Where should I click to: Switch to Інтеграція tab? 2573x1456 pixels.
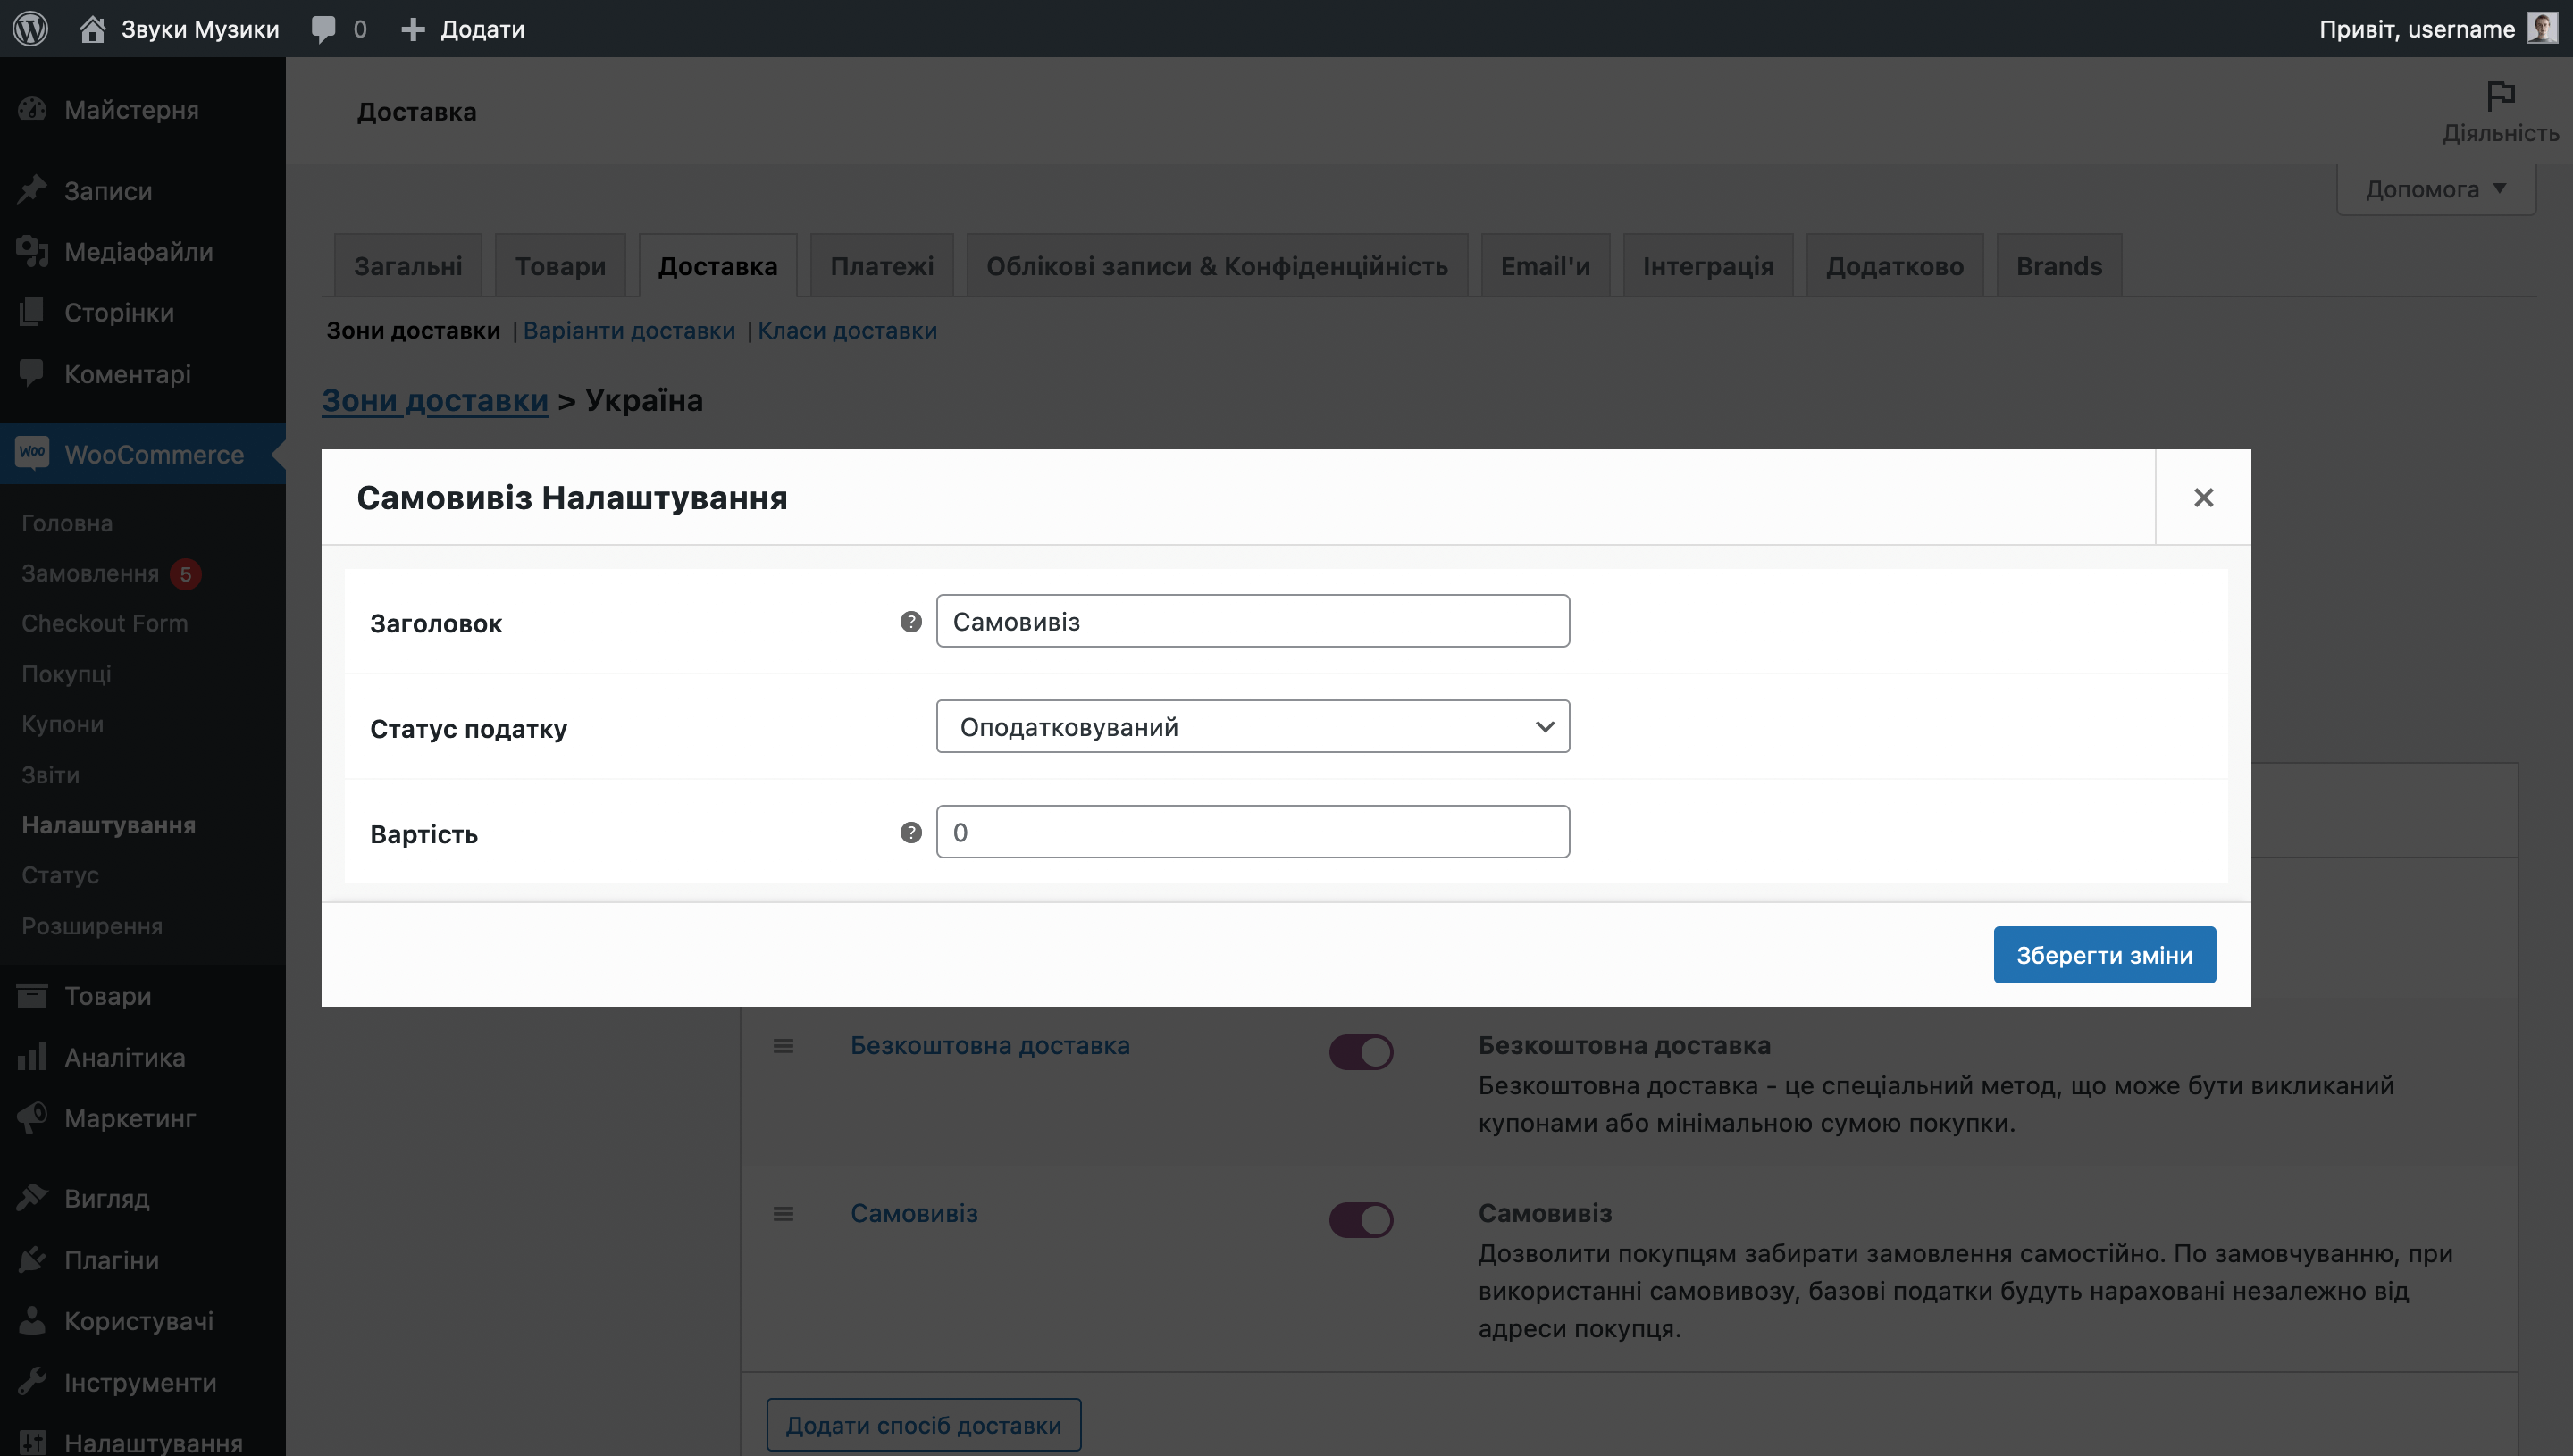click(x=1708, y=266)
